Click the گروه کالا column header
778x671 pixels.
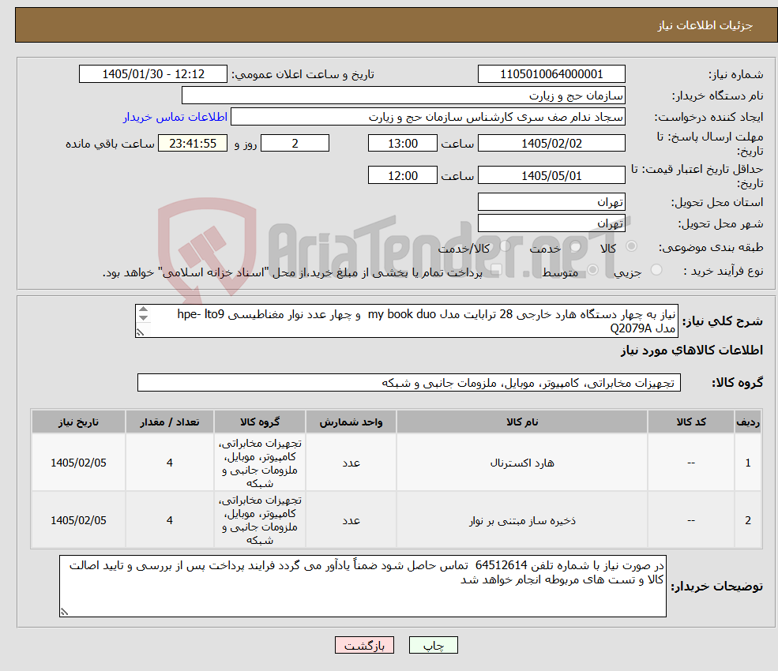pos(260,422)
